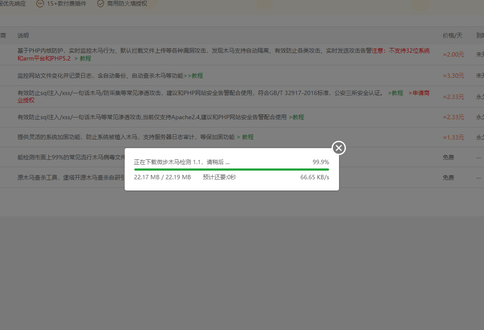Click the commercial firewall shield icon
This screenshot has height=330, width=484.
pos(100,4)
